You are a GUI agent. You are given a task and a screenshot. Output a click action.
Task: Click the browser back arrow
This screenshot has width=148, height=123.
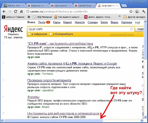[x=4, y=12]
